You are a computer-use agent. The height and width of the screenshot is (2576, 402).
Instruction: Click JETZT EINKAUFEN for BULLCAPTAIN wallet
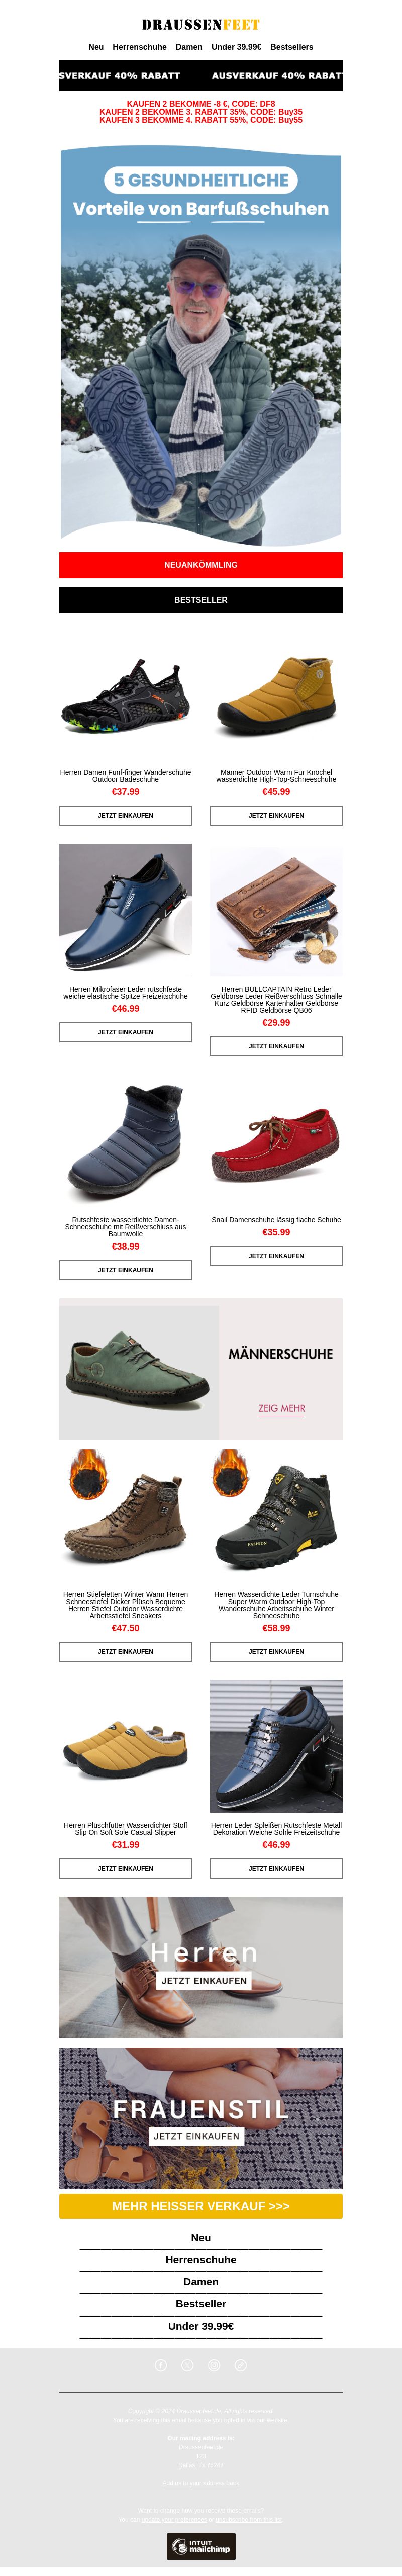[276, 1046]
